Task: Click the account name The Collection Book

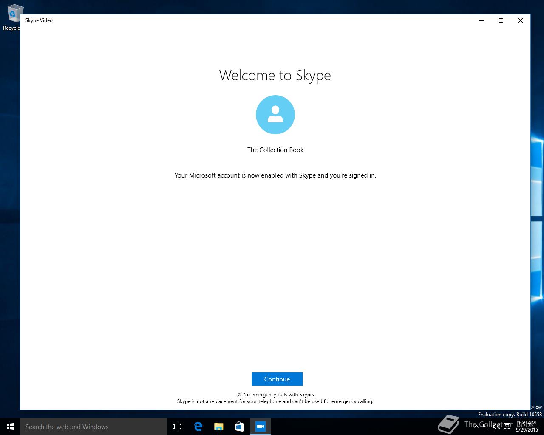Action: 275,150
